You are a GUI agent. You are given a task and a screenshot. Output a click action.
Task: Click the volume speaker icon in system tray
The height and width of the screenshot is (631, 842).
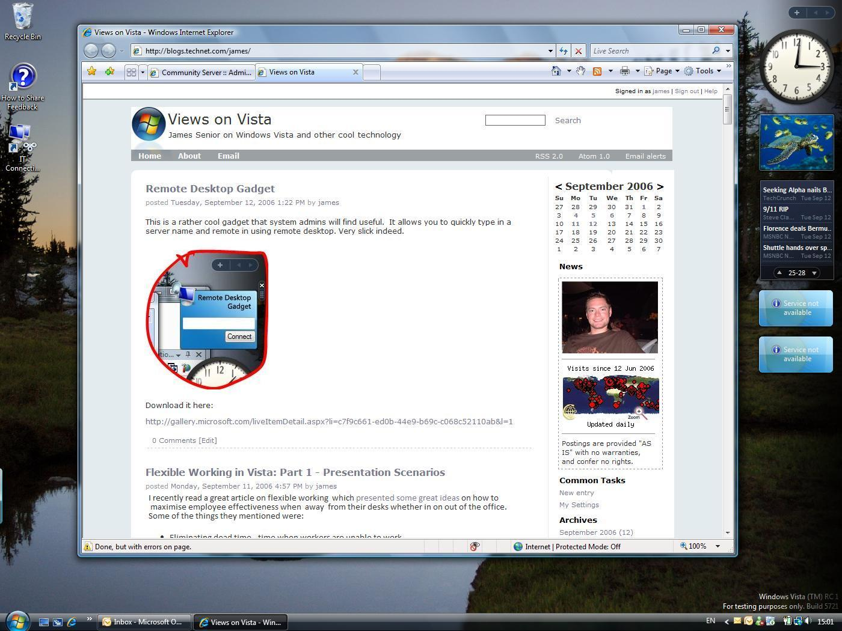[808, 621]
